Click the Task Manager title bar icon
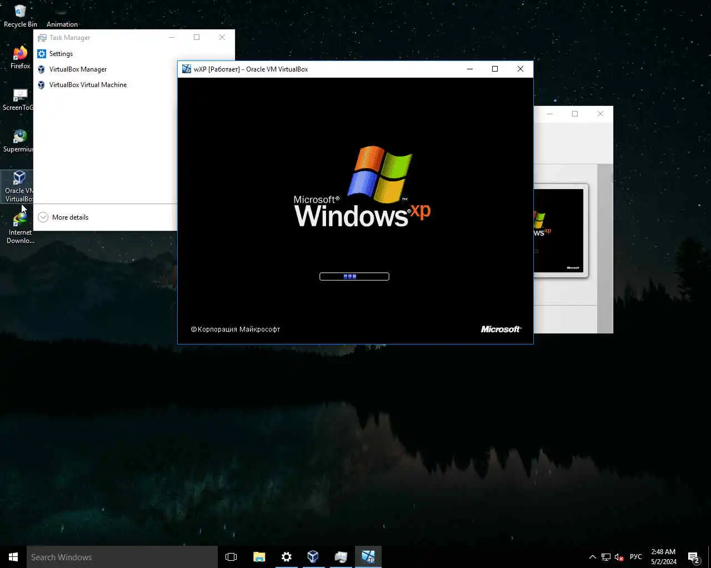The image size is (711, 568). point(42,38)
